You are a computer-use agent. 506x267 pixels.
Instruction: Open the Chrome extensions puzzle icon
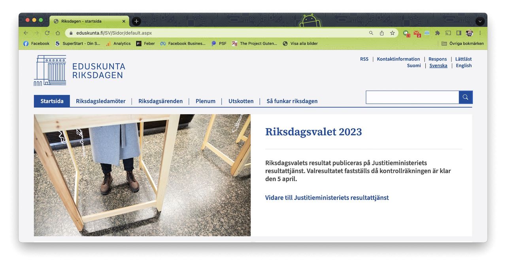click(437, 33)
